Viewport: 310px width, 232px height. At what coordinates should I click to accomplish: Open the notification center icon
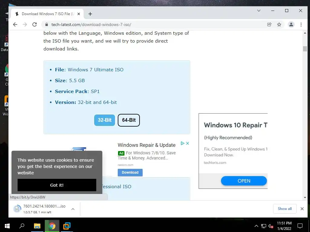300,226
